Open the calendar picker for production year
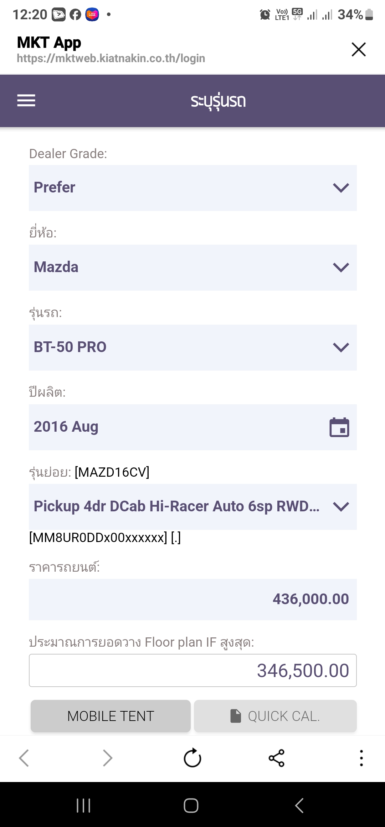The width and height of the screenshot is (385, 827). click(x=339, y=427)
